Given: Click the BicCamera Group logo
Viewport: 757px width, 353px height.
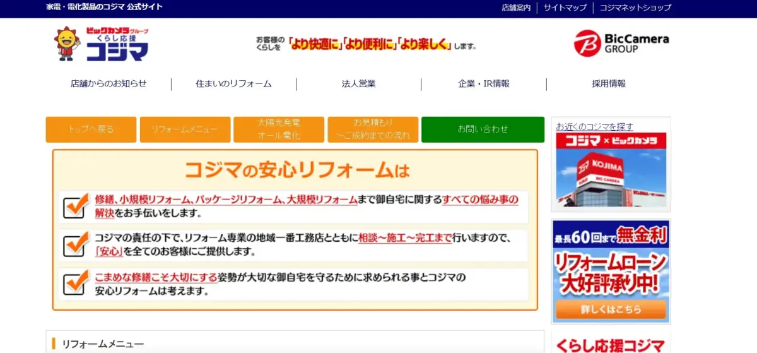Looking at the screenshot, I should (x=621, y=43).
